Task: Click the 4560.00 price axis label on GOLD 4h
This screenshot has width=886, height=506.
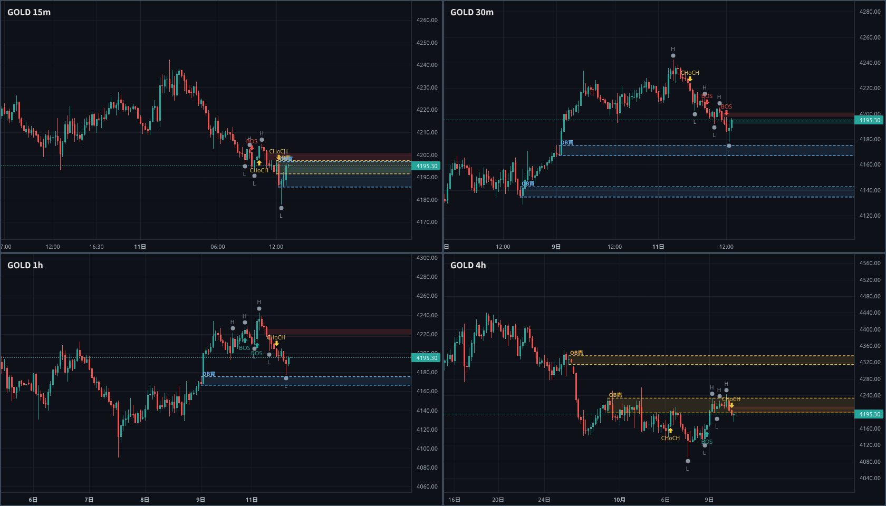Action: tap(870, 263)
